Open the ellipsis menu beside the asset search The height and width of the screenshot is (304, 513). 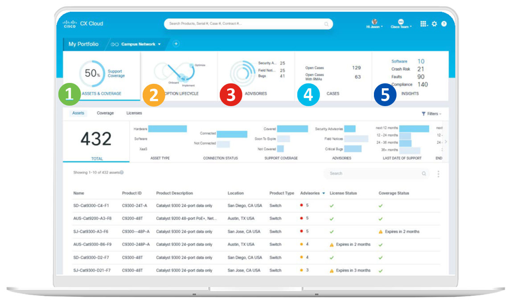[438, 173]
